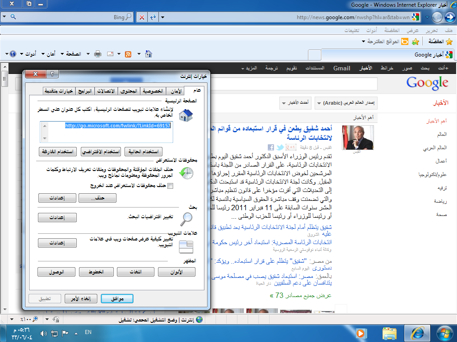Click the network tray icon
This screenshot has height=342, width=457.
coord(54,334)
